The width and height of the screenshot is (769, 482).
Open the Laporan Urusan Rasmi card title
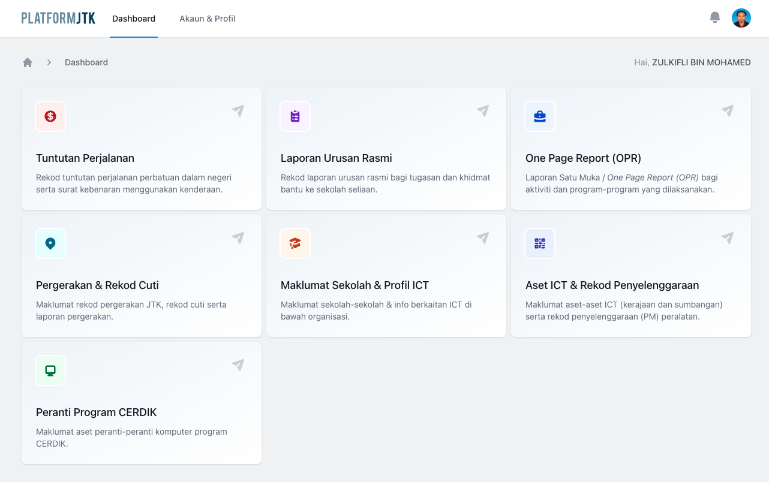click(336, 158)
